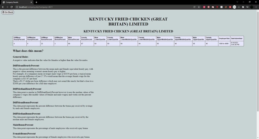The width and height of the screenshot is (259, 139).
Task: Bookmark this page with star icon
Action: [x=199, y=7]
